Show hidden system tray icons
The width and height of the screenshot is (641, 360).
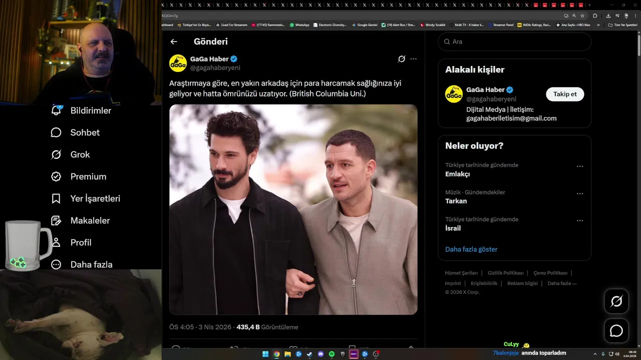point(595,354)
